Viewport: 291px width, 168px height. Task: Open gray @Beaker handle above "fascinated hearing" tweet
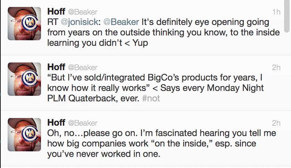83,123
